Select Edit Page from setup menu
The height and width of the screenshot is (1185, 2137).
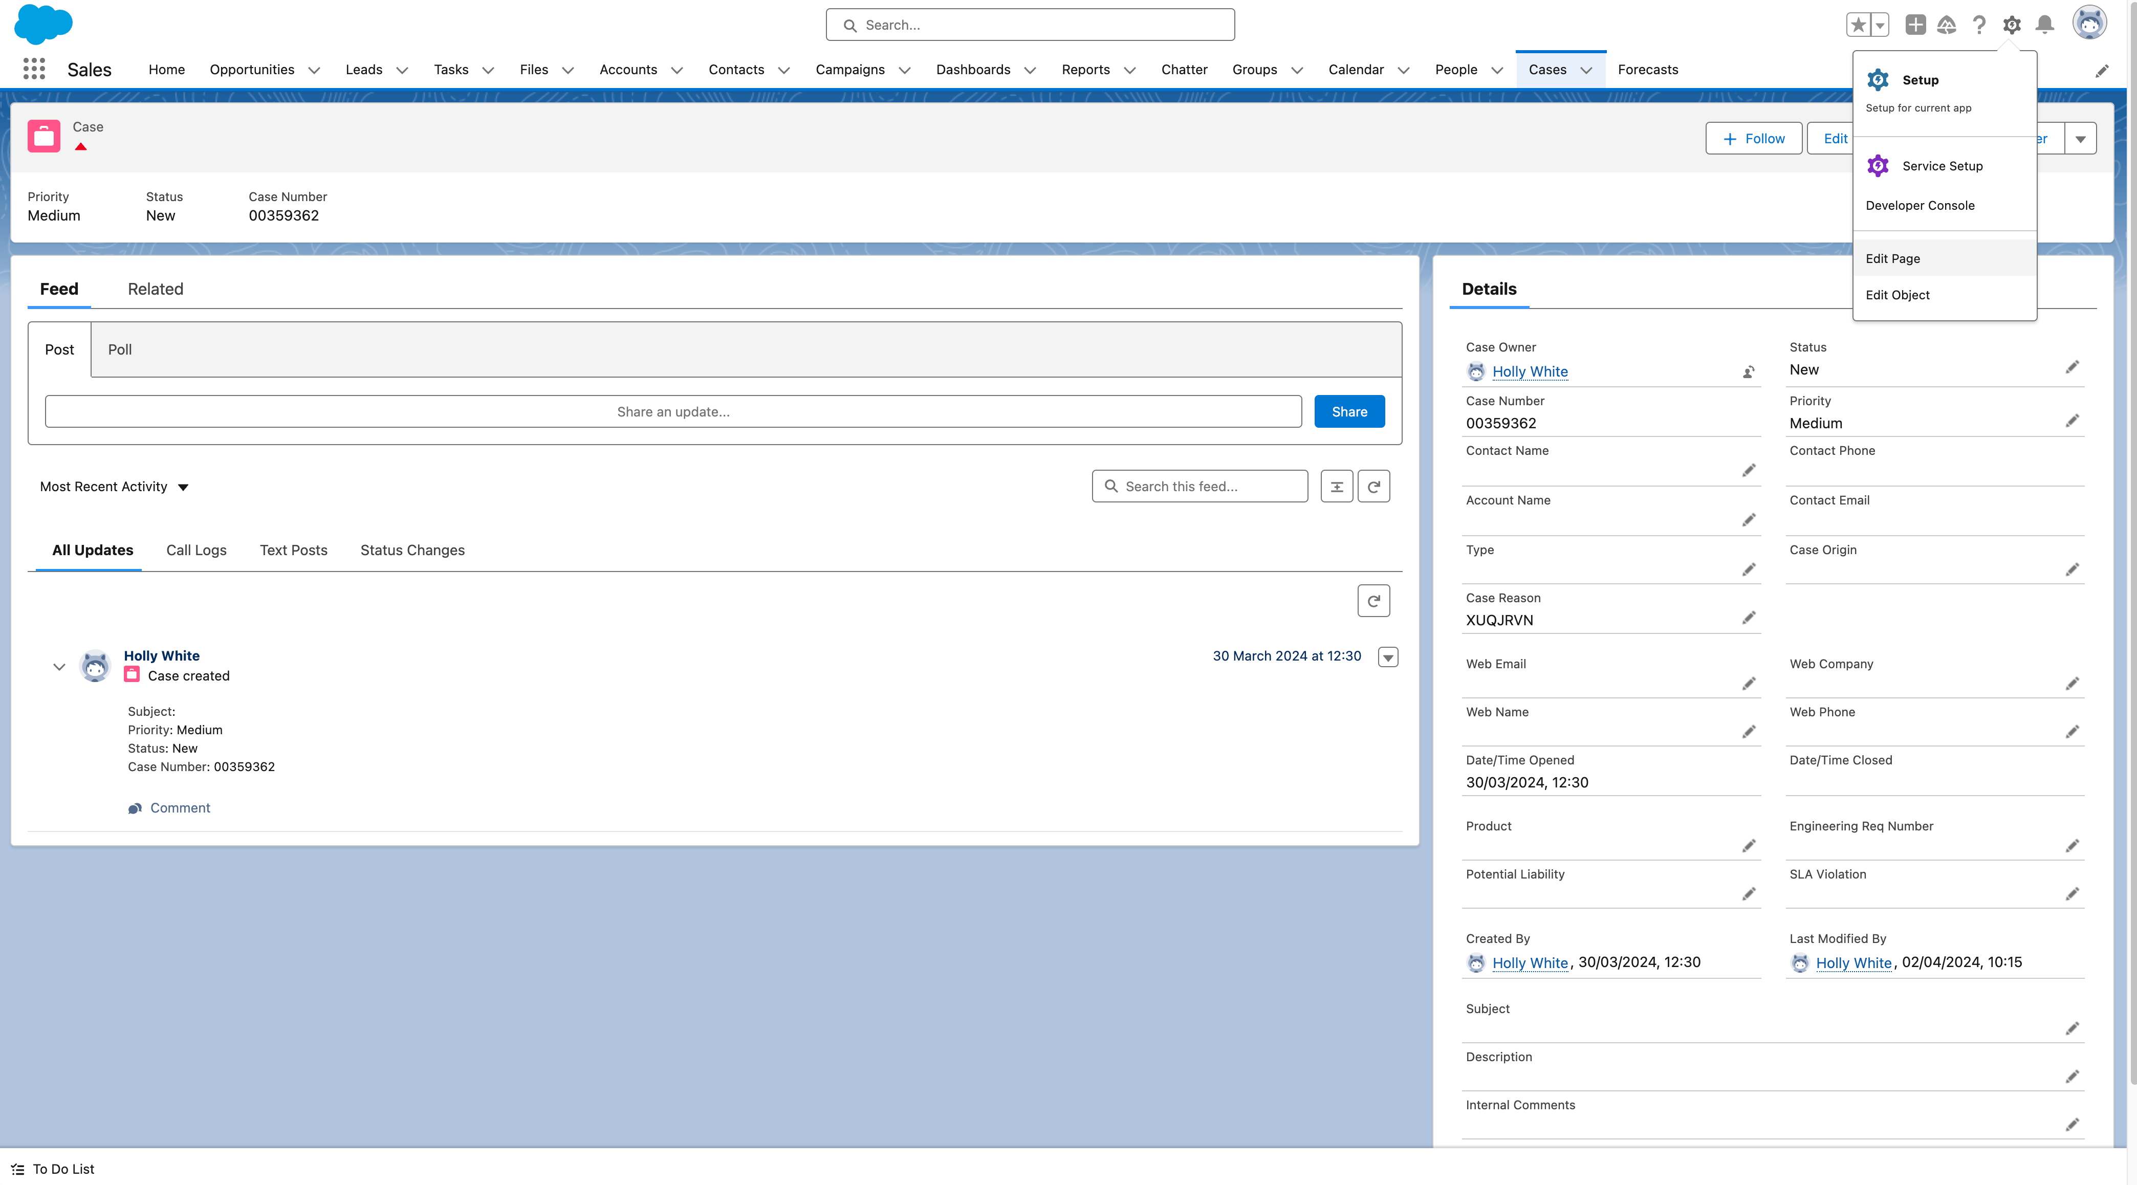pos(1892,259)
